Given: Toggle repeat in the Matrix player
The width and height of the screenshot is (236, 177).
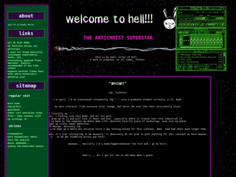Looking at the screenshot, I should point(217,24).
